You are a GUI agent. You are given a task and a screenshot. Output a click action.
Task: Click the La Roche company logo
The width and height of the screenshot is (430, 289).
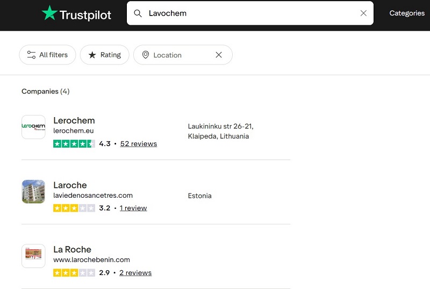pos(33,256)
